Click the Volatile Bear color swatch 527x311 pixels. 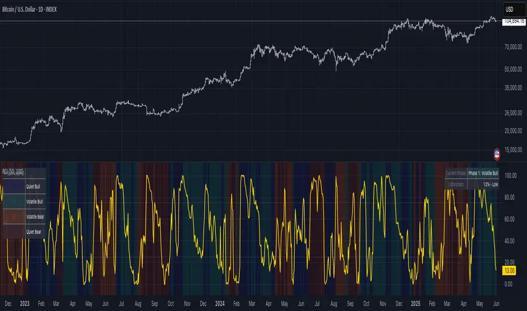[x=14, y=217]
